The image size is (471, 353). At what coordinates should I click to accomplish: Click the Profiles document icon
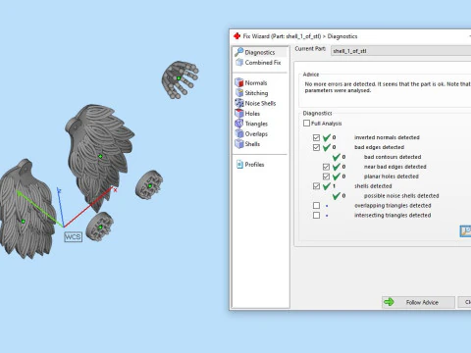click(239, 164)
